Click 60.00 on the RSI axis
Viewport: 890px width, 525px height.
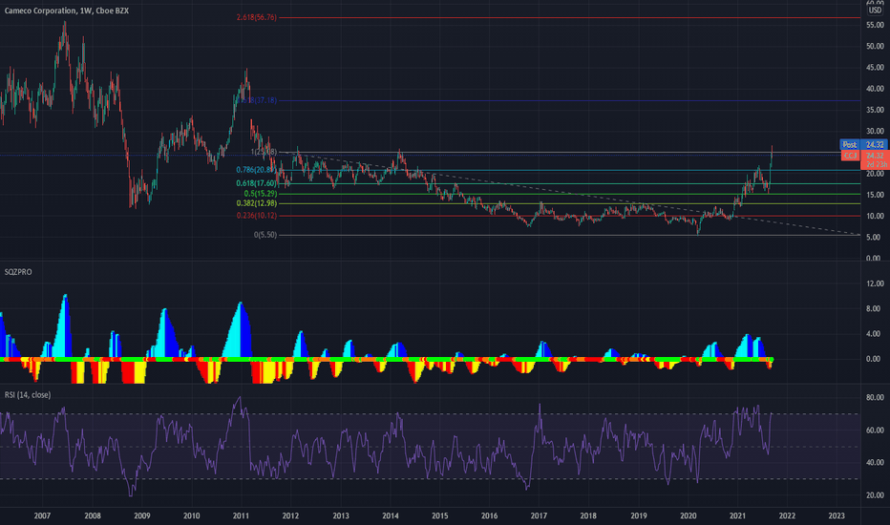point(875,430)
